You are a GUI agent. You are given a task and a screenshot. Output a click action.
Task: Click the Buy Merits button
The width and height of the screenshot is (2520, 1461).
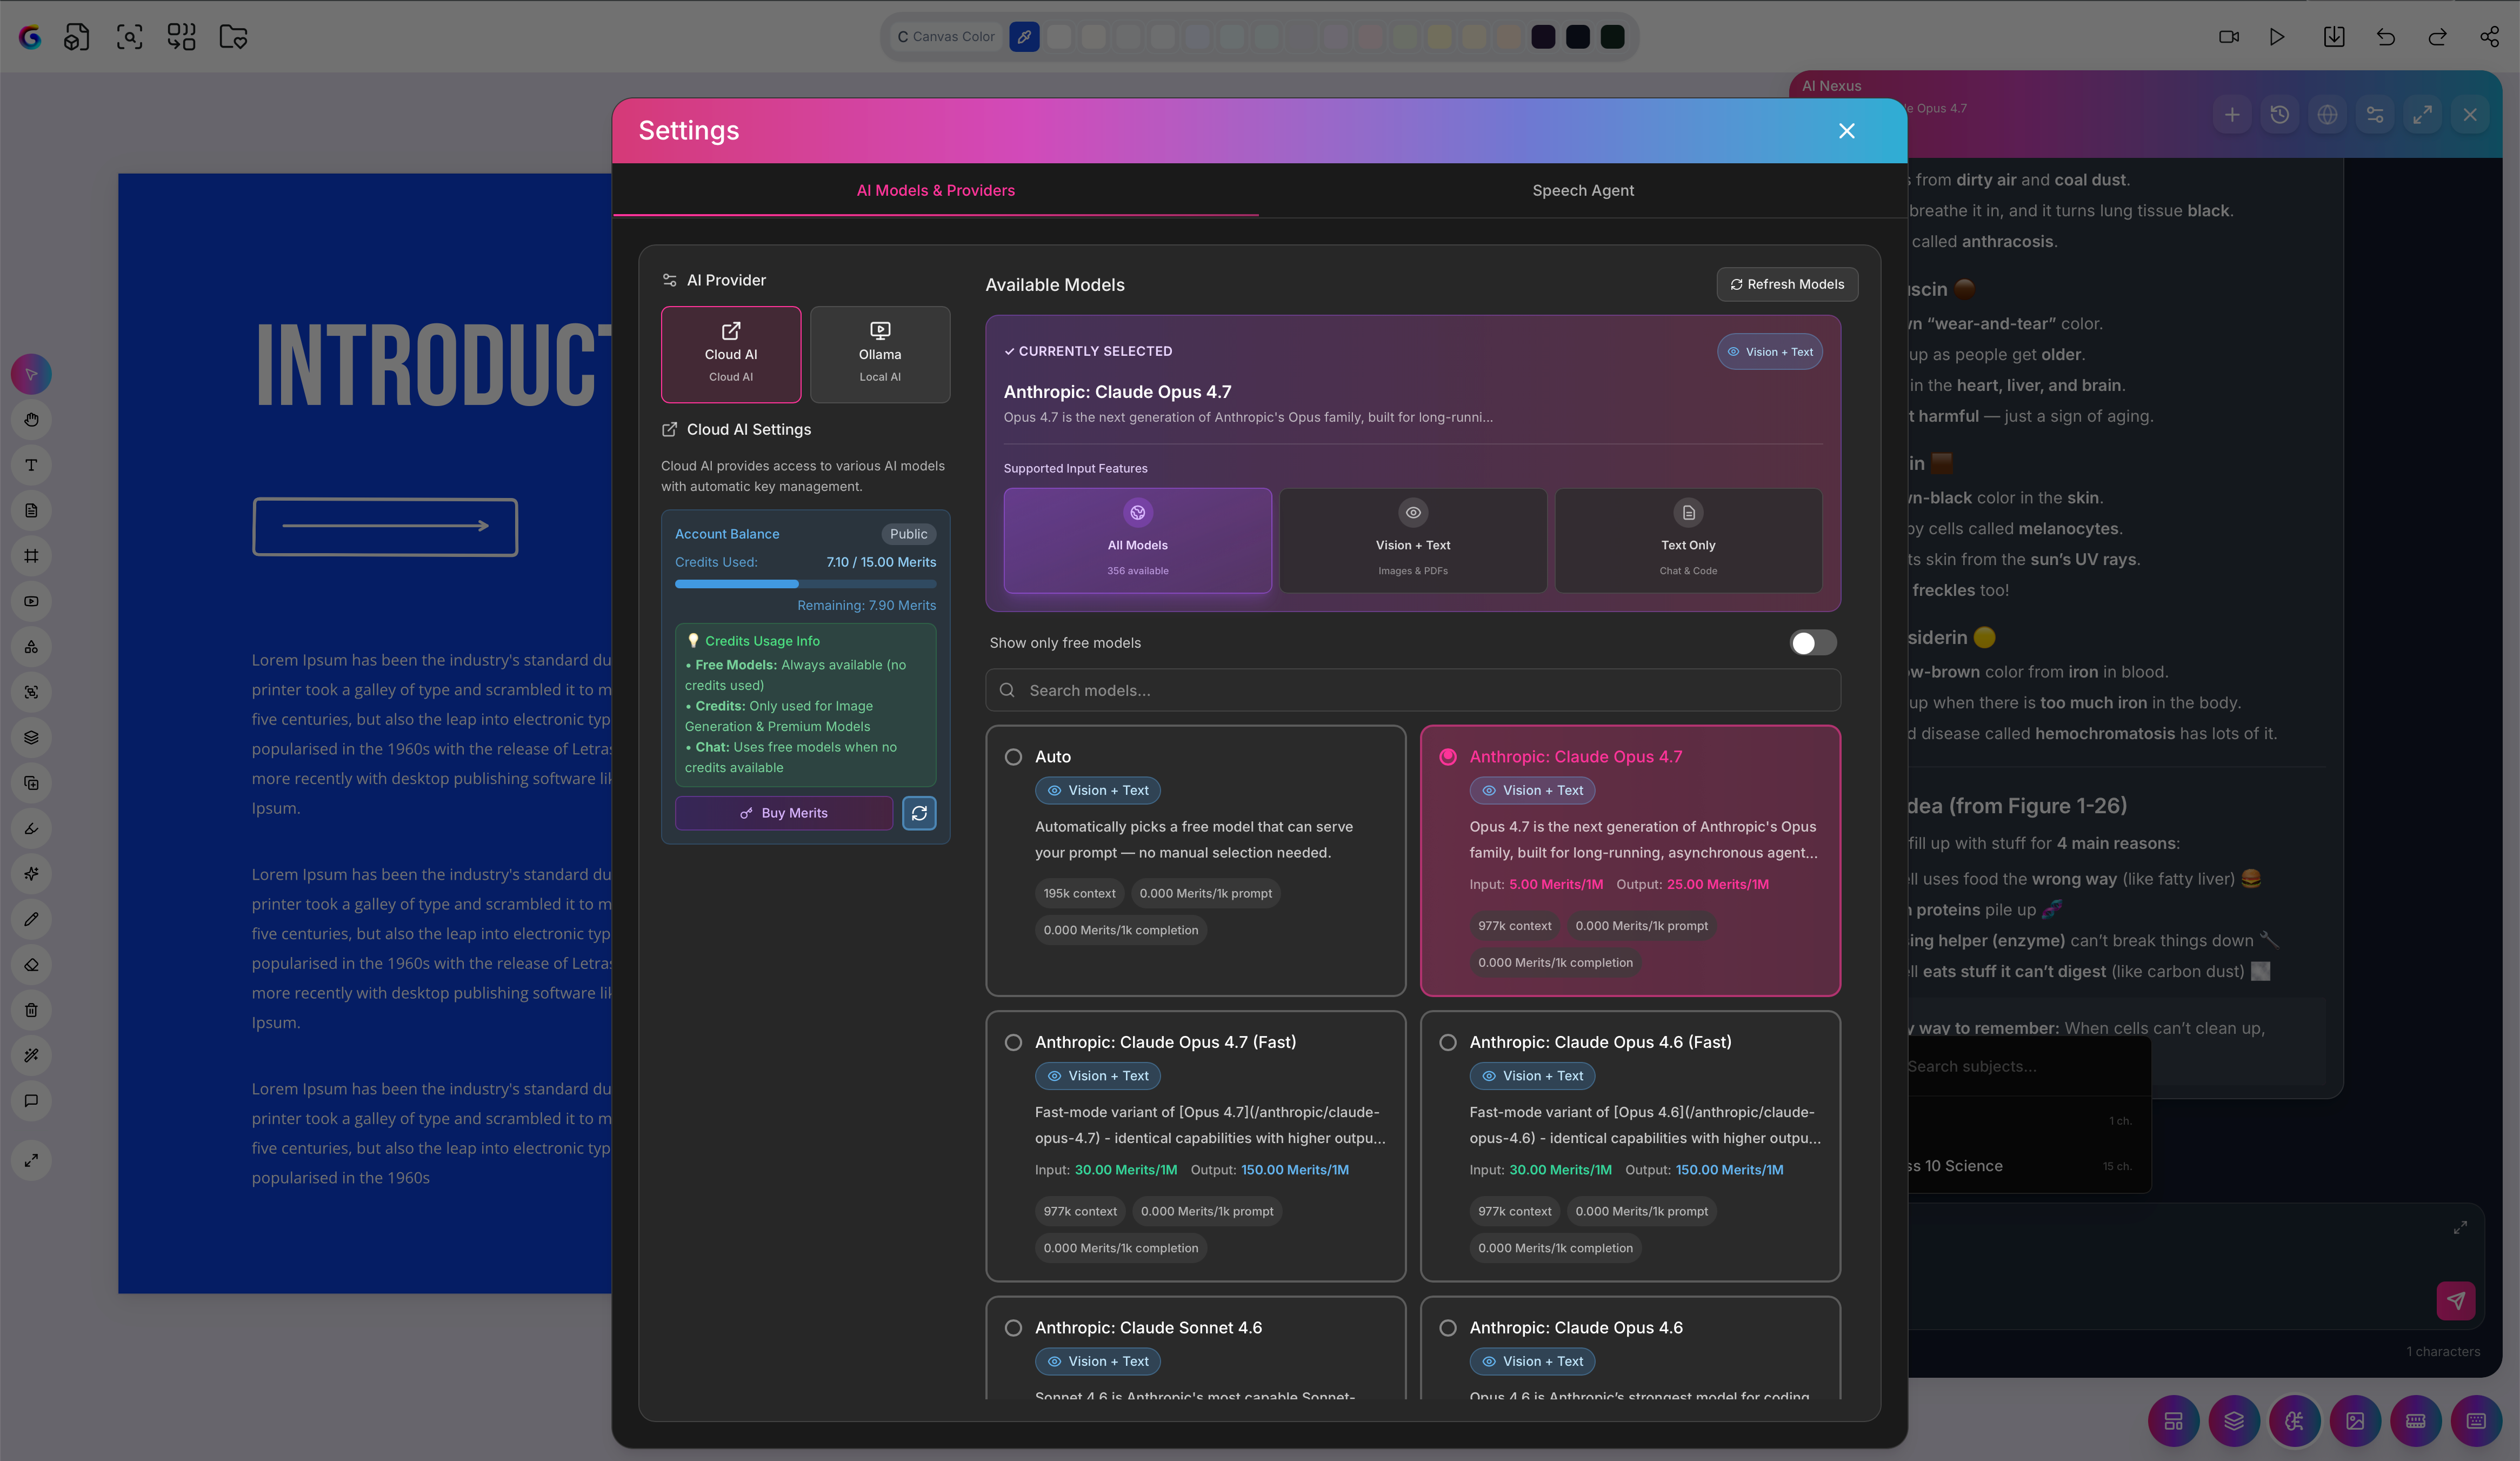(x=784, y=813)
